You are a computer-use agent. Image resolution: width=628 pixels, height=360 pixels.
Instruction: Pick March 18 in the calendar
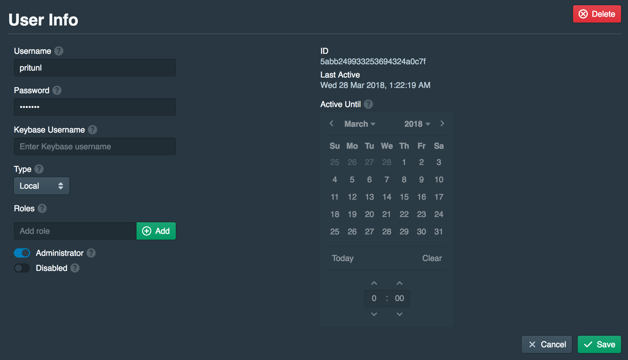[335, 214]
